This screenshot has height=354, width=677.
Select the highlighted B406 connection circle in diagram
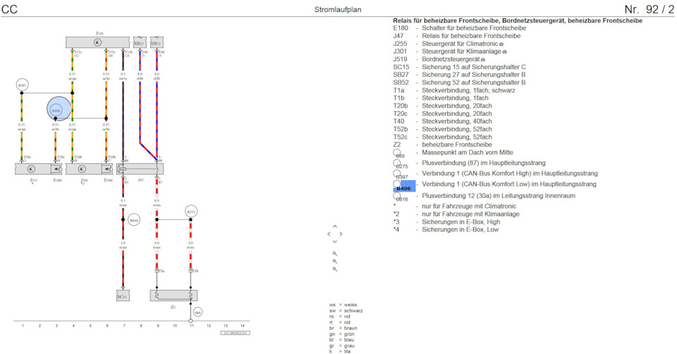59,109
